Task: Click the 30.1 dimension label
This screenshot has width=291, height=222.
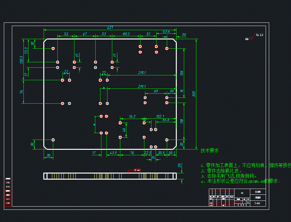Action: coord(172,153)
